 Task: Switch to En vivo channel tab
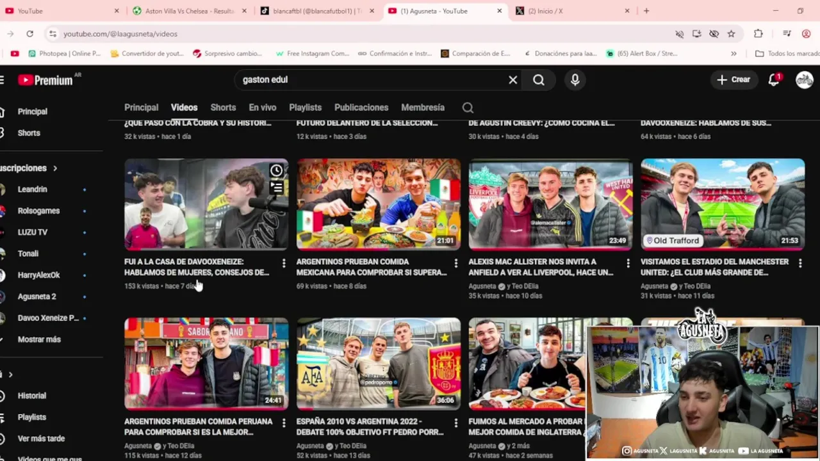tap(263, 108)
